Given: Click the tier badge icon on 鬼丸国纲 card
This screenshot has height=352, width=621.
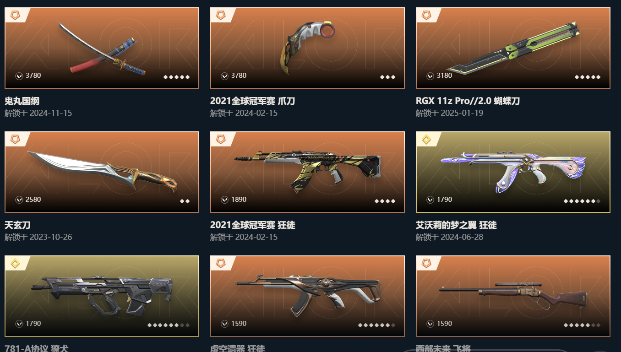Looking at the screenshot, I should [x=15, y=15].
